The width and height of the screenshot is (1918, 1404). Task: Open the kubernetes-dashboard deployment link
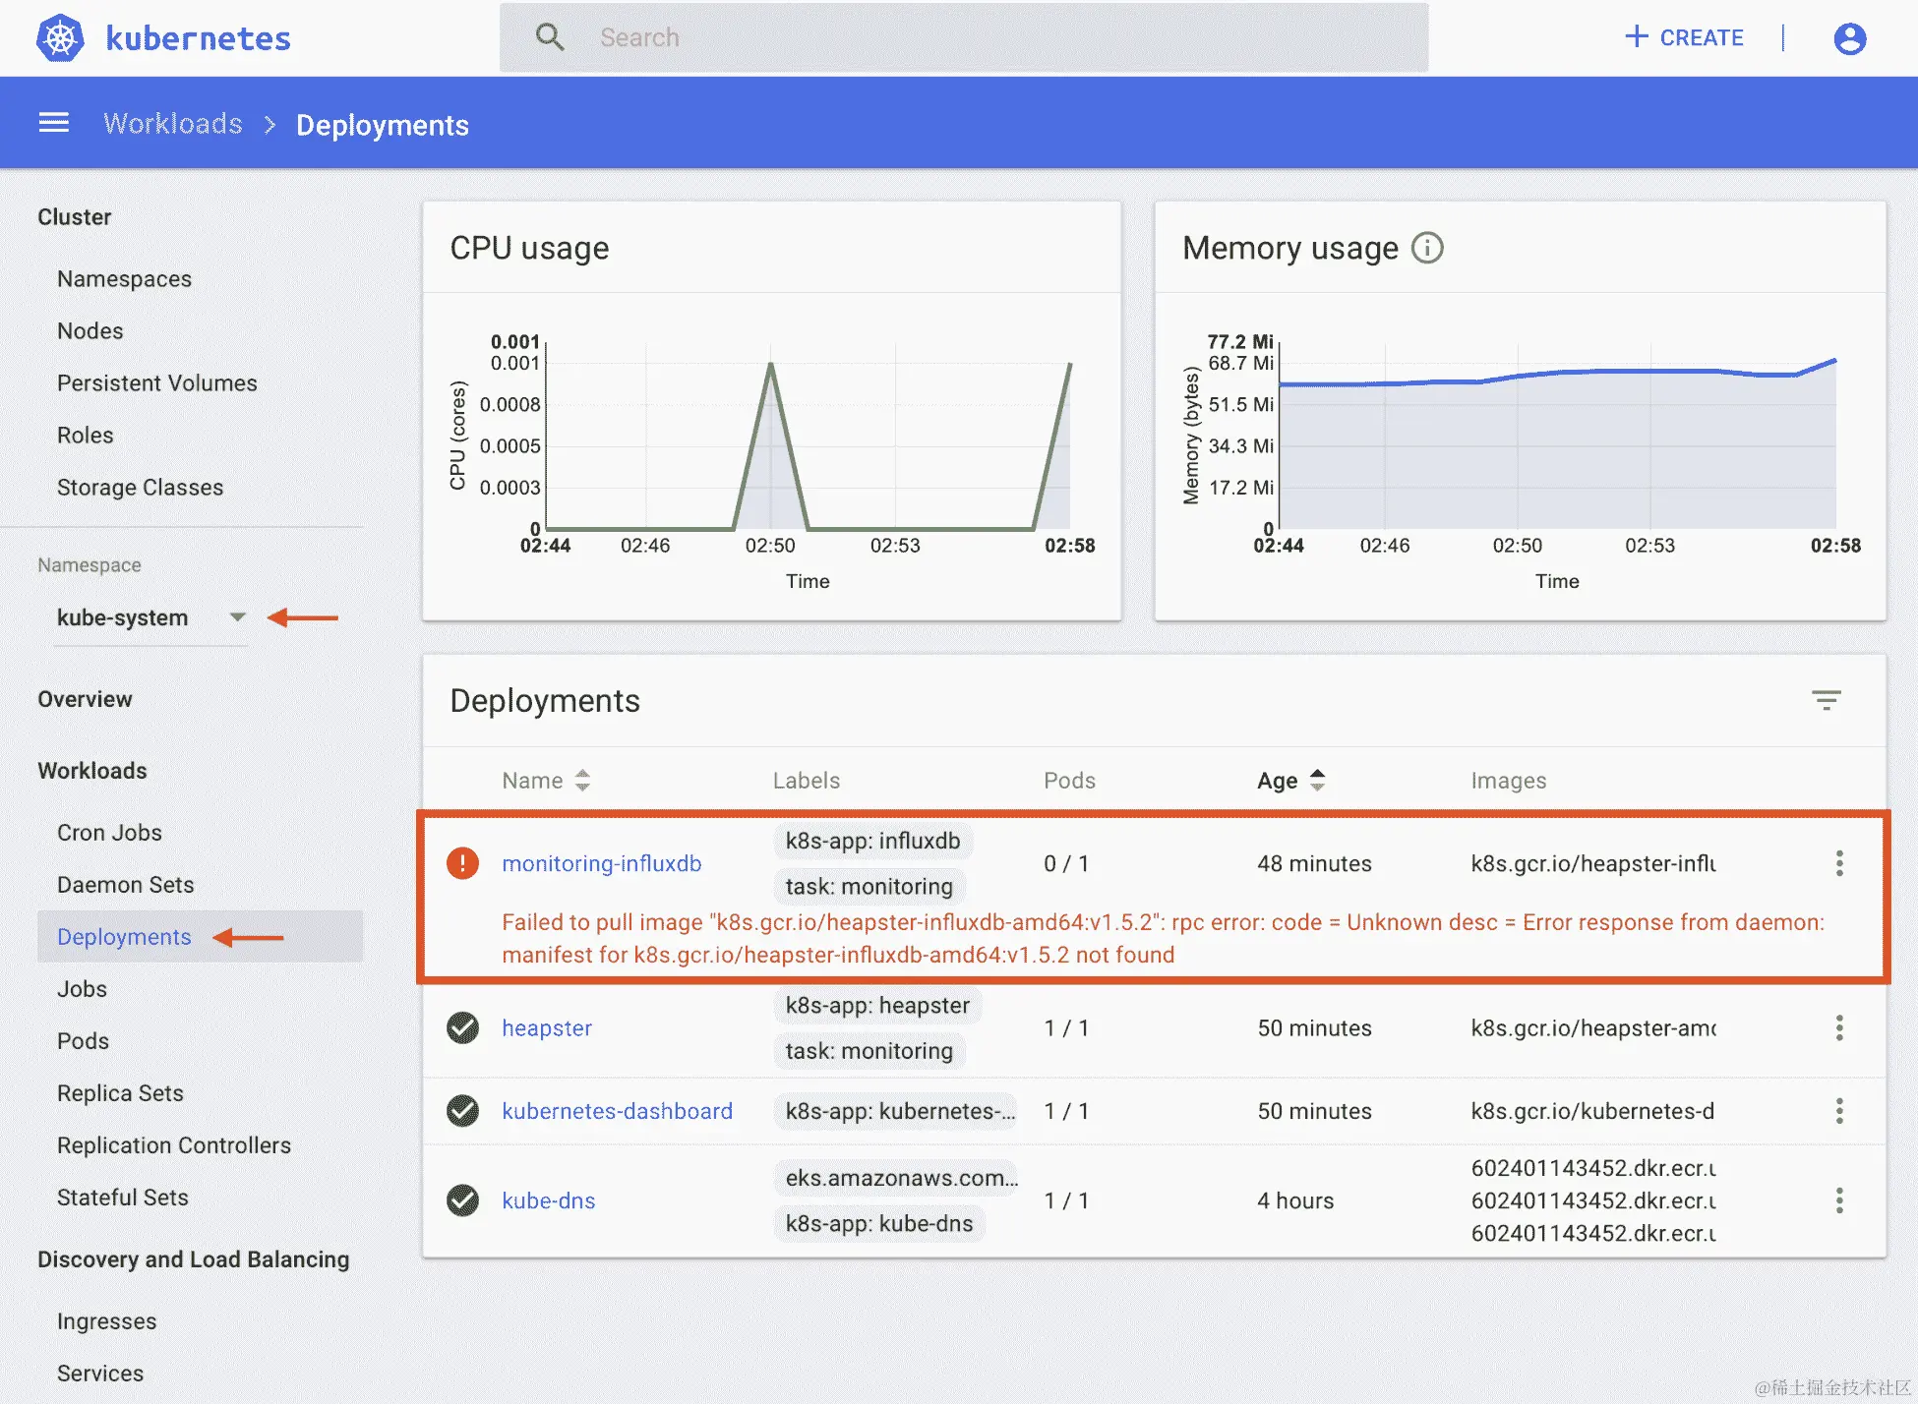pos(617,1111)
